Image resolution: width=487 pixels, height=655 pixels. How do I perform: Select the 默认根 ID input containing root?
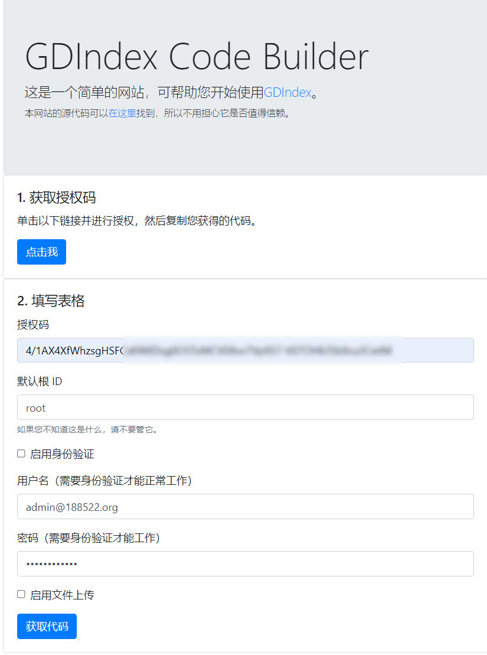click(245, 408)
